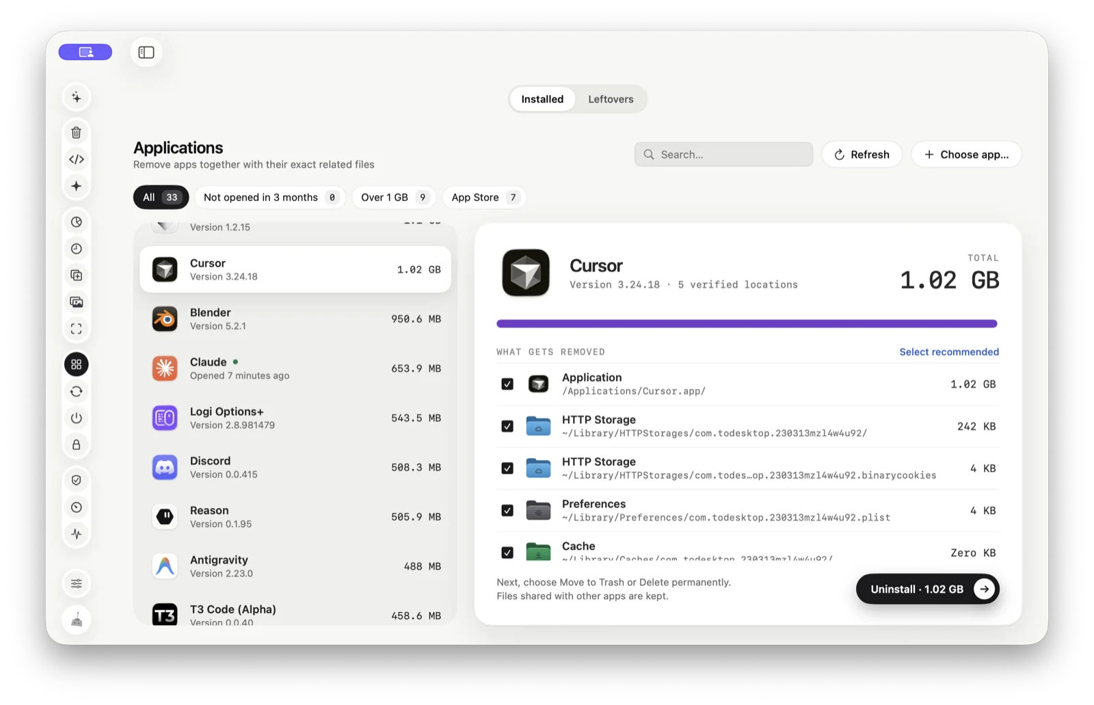Filter by Not opened in 3 months

(x=270, y=198)
